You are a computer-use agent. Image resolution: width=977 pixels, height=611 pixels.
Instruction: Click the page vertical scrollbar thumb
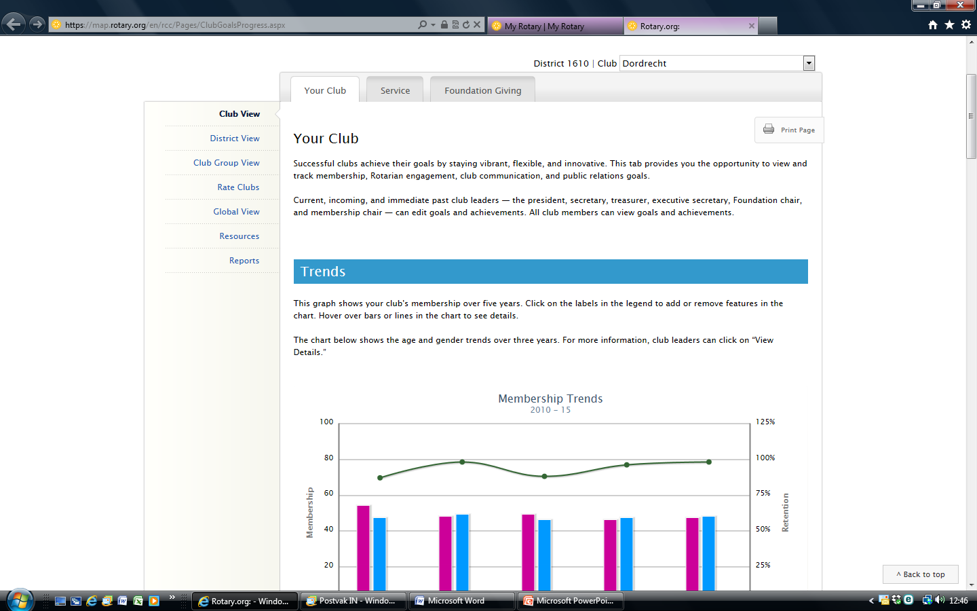(x=972, y=116)
